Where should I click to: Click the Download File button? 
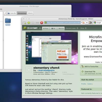(x=91, y=72)
